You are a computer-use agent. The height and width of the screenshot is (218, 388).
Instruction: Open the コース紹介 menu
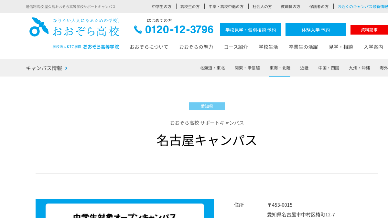[236, 47]
